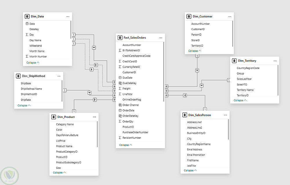The height and width of the screenshot is (185, 290).
Task: Select ListPrice field in Dim_Product
Action: [x=61, y=141]
